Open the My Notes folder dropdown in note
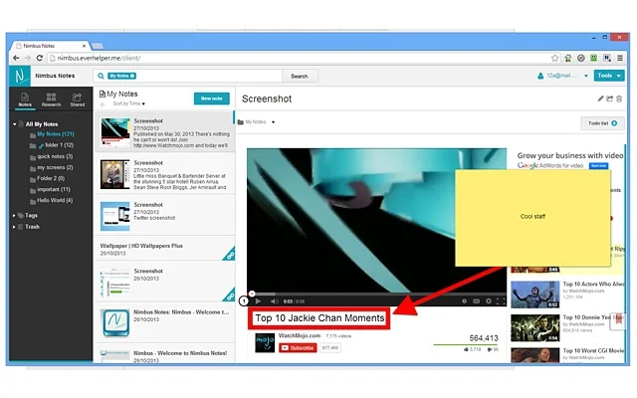The width and height of the screenshot is (637, 398). click(x=273, y=121)
